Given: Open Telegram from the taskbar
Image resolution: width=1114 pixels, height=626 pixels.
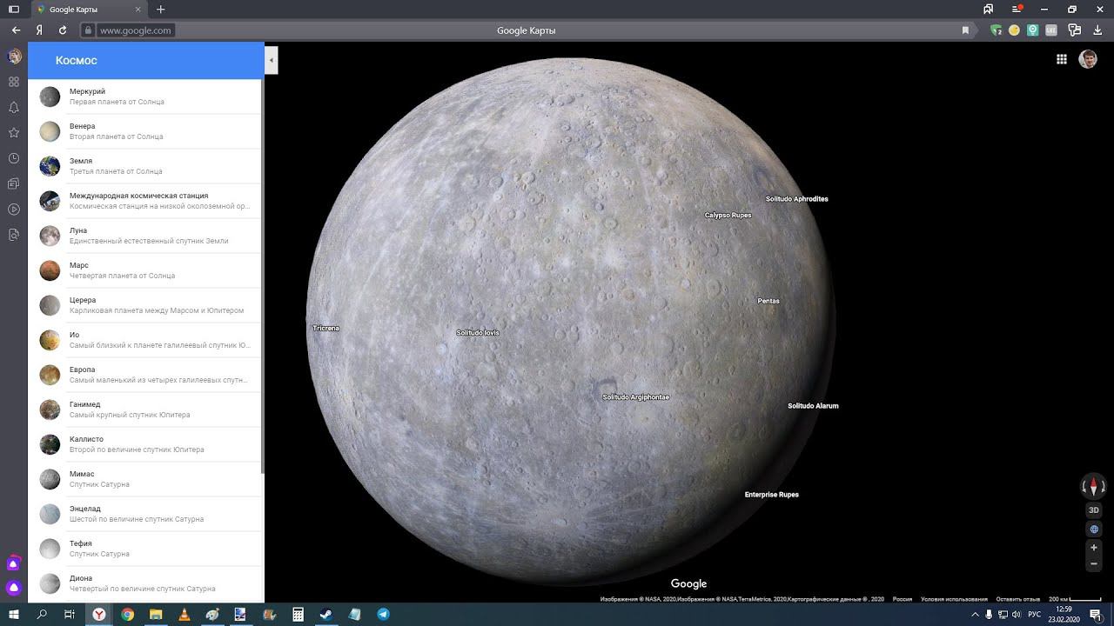Looking at the screenshot, I should pyautogui.click(x=383, y=615).
